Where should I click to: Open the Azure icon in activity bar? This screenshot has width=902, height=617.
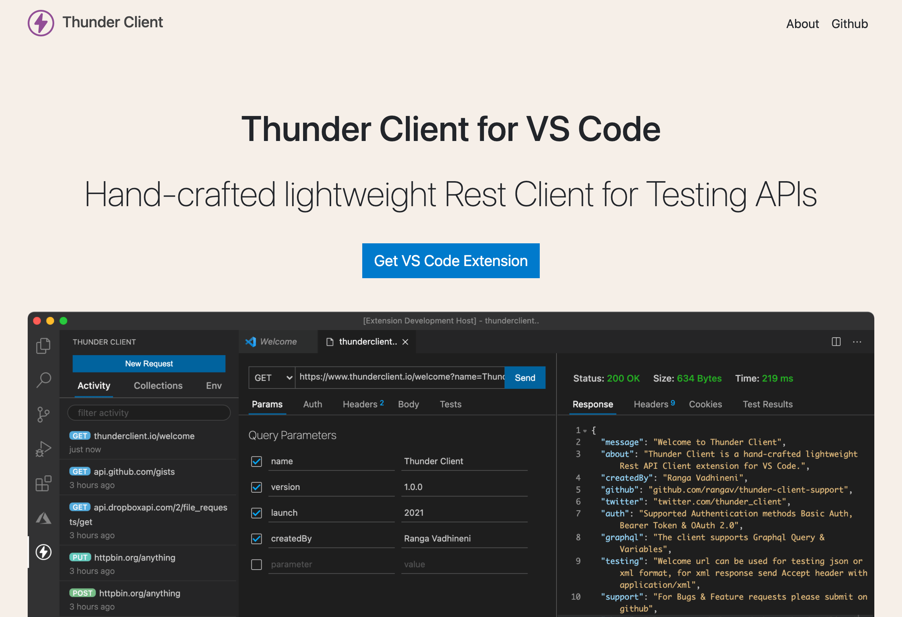coord(43,518)
